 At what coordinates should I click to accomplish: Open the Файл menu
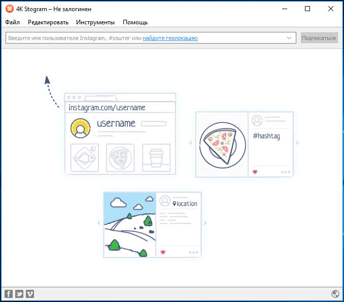[13, 22]
